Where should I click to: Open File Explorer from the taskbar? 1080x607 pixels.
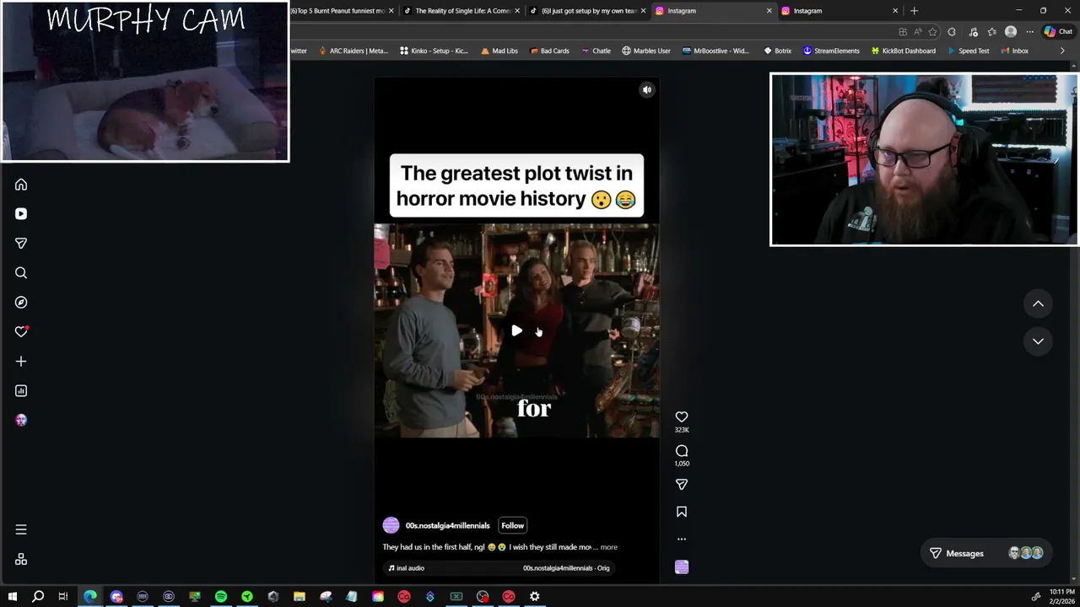[300, 597]
